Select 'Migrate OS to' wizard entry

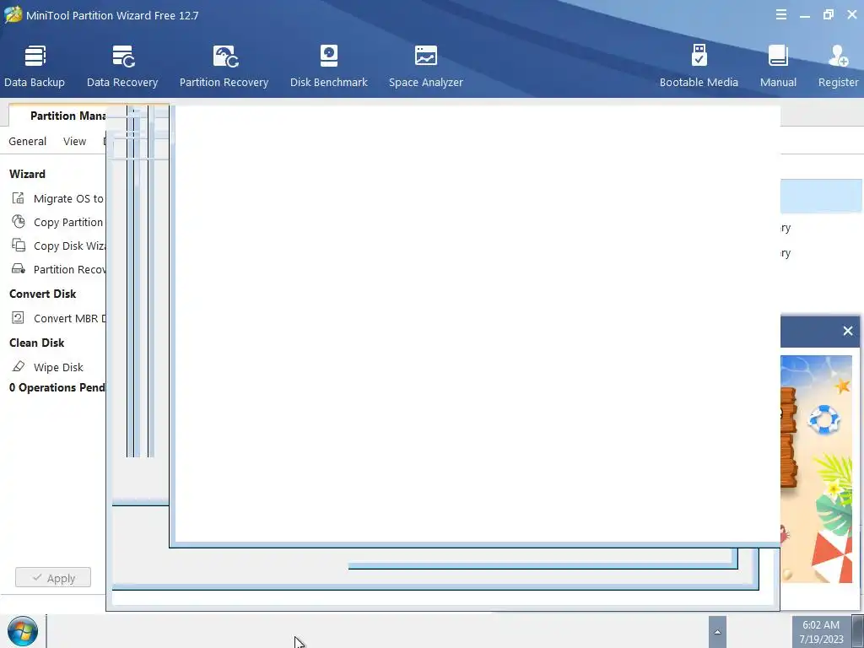tap(68, 198)
